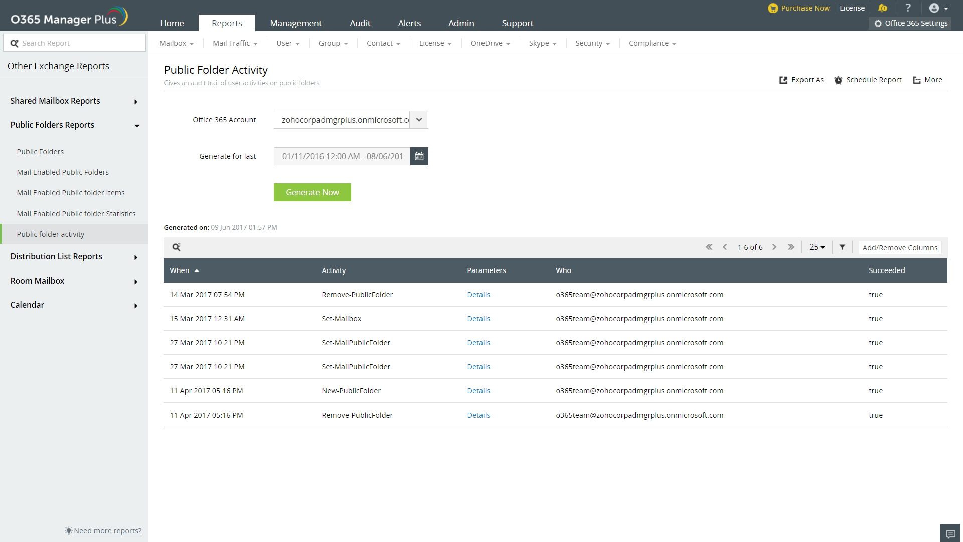Screen dimensions: 963x542
Task: Open the notifications bell icon
Action: coord(883,8)
